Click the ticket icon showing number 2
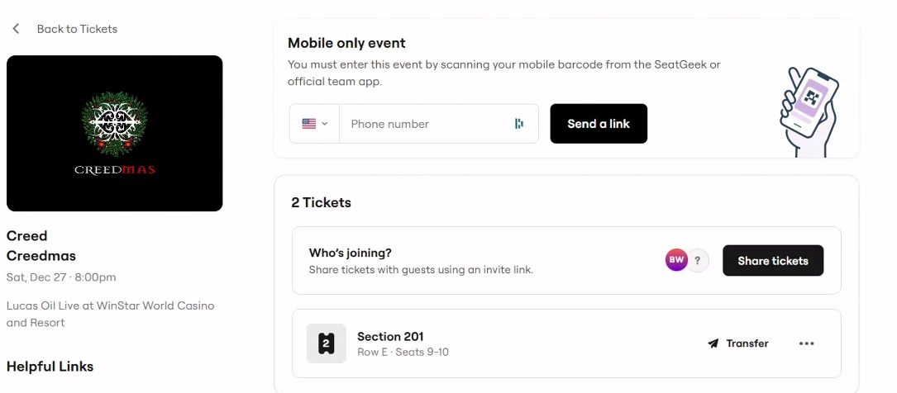Viewport: 897px width, 393px height. pyautogui.click(x=326, y=343)
